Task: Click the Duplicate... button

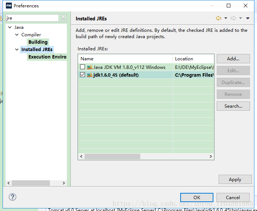Action: [x=233, y=82]
